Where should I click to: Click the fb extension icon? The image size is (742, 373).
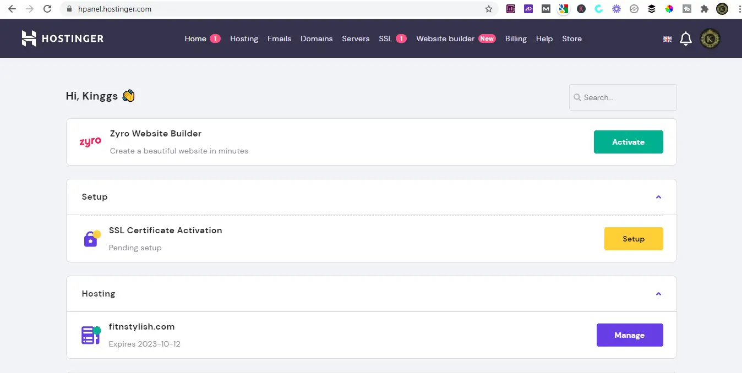[687, 9]
